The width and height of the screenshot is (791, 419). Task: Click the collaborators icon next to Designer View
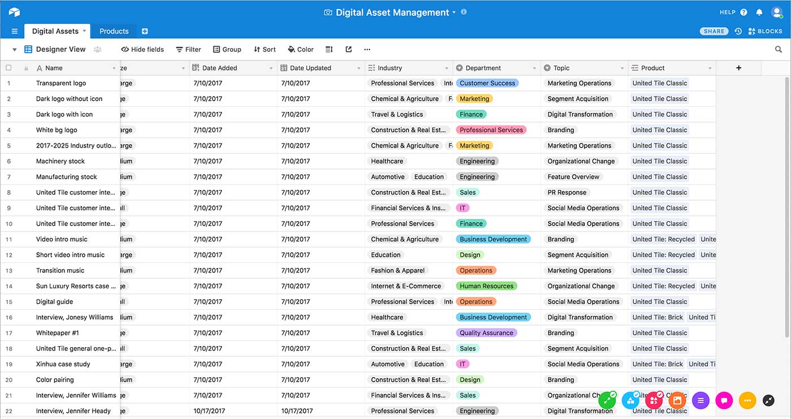point(98,50)
